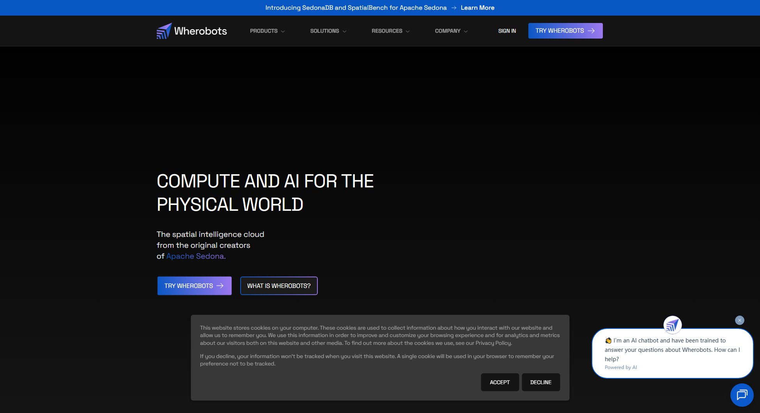Viewport: 760px width, 413px height.
Task: Click the Wherobots wordmark text
Action: click(x=200, y=31)
